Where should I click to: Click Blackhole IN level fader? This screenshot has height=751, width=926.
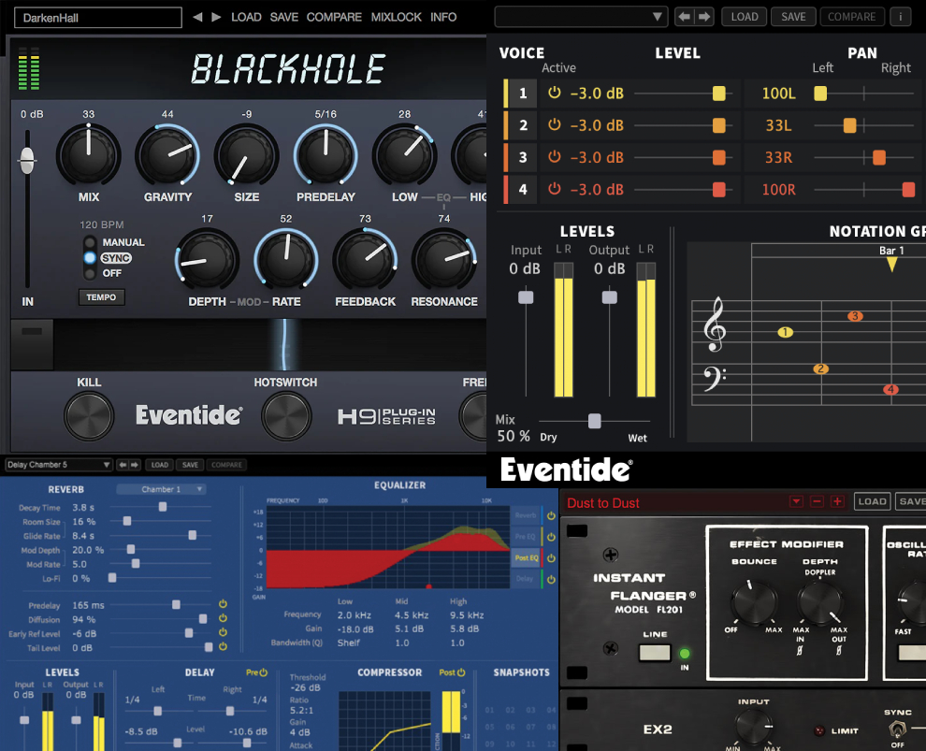[x=27, y=160]
